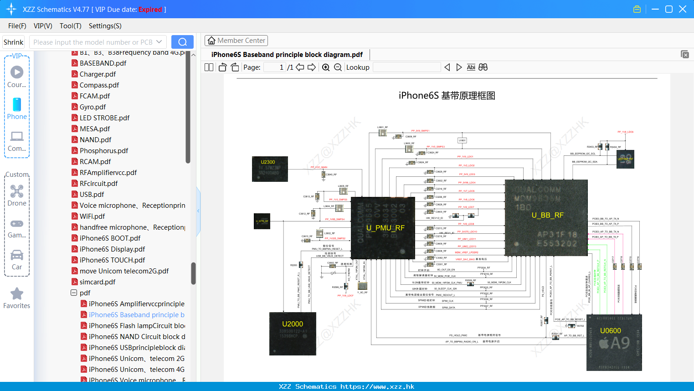Open FCAM.pdf in file list
This screenshot has width=694, height=391.
point(95,96)
